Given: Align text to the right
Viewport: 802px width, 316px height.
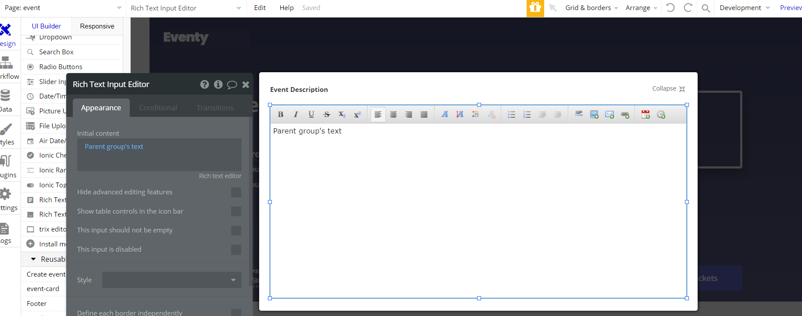Looking at the screenshot, I should pyautogui.click(x=409, y=115).
